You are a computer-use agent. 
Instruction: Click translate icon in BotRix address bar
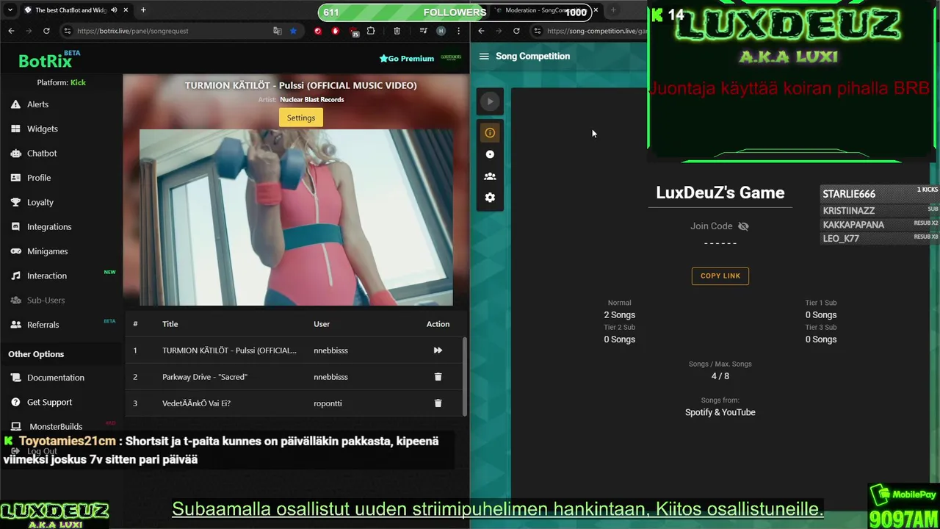pos(277,31)
